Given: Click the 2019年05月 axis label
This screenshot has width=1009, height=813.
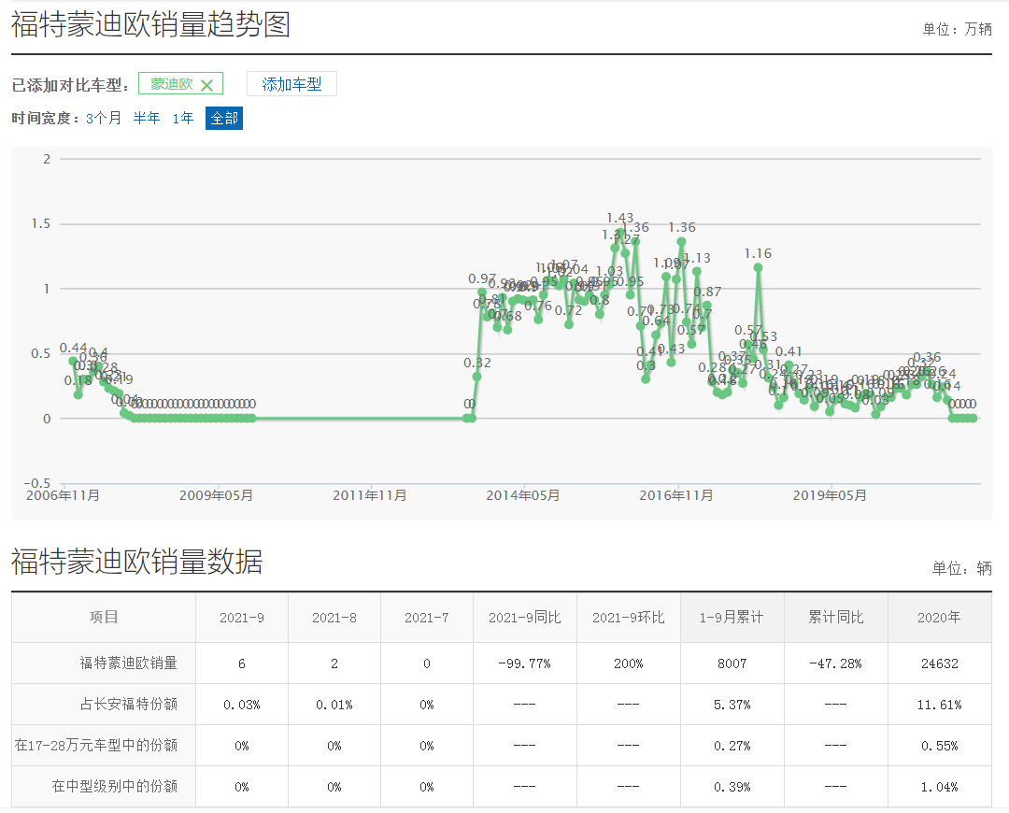Looking at the screenshot, I should pos(831,495).
